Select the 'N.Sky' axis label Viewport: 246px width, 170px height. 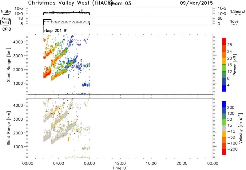6,11
